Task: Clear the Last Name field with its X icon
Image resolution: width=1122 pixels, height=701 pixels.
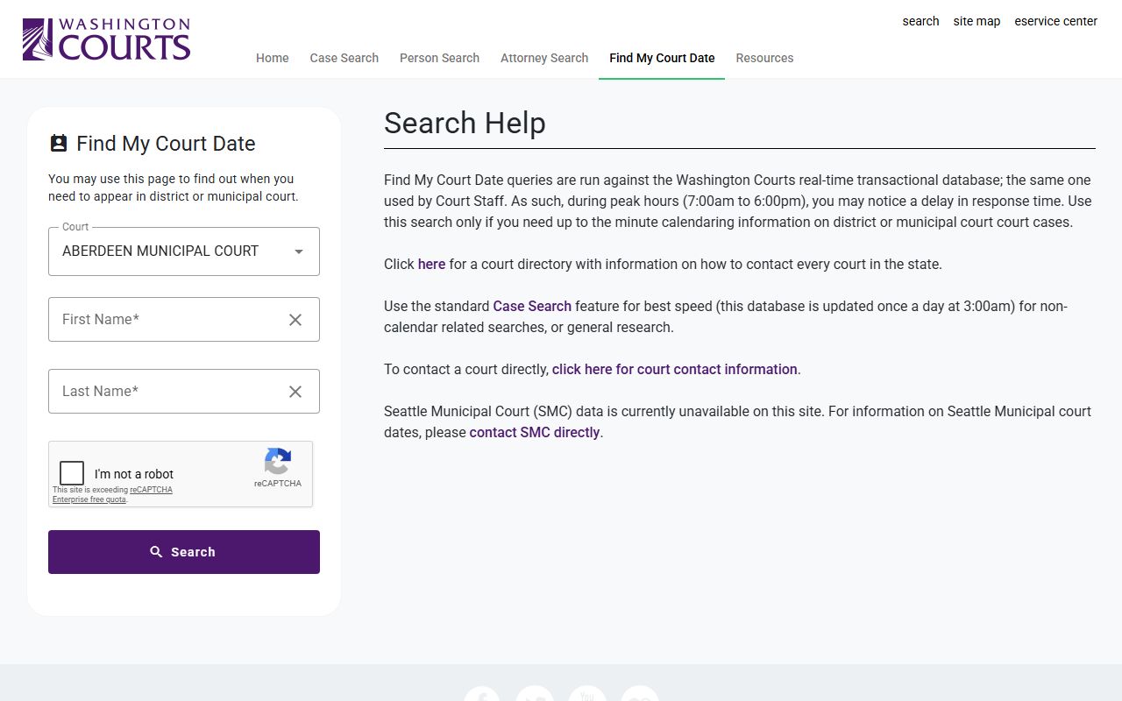Action: coord(295,392)
